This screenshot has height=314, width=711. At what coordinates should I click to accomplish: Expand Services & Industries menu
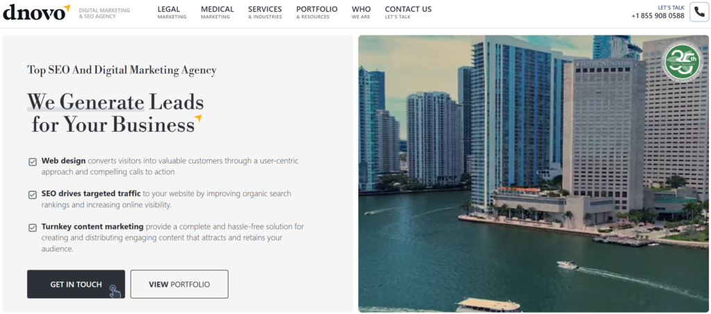tap(265, 12)
